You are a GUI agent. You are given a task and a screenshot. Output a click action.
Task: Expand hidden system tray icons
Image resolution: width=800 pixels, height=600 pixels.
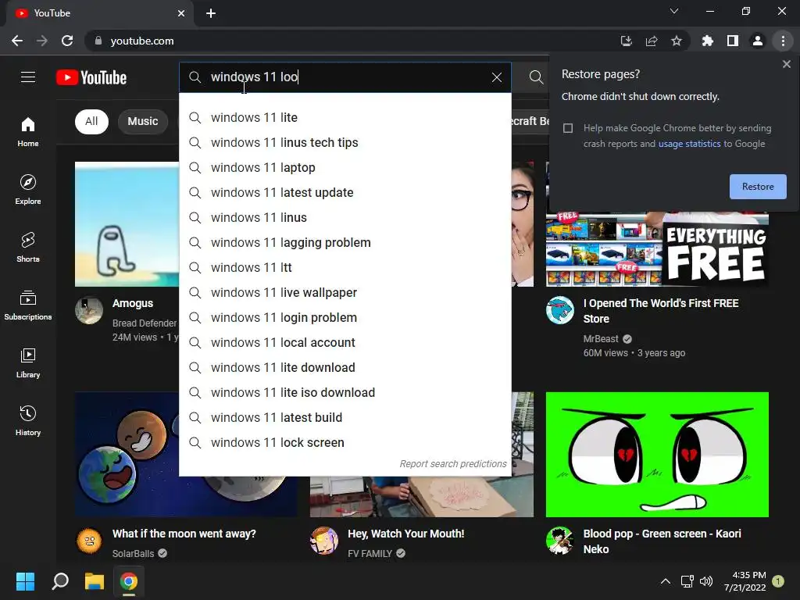click(666, 581)
